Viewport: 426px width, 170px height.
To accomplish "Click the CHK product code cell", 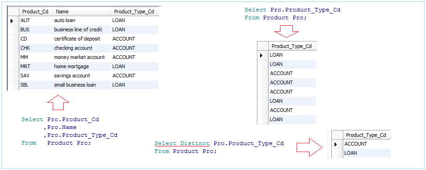I will click(x=36, y=48).
